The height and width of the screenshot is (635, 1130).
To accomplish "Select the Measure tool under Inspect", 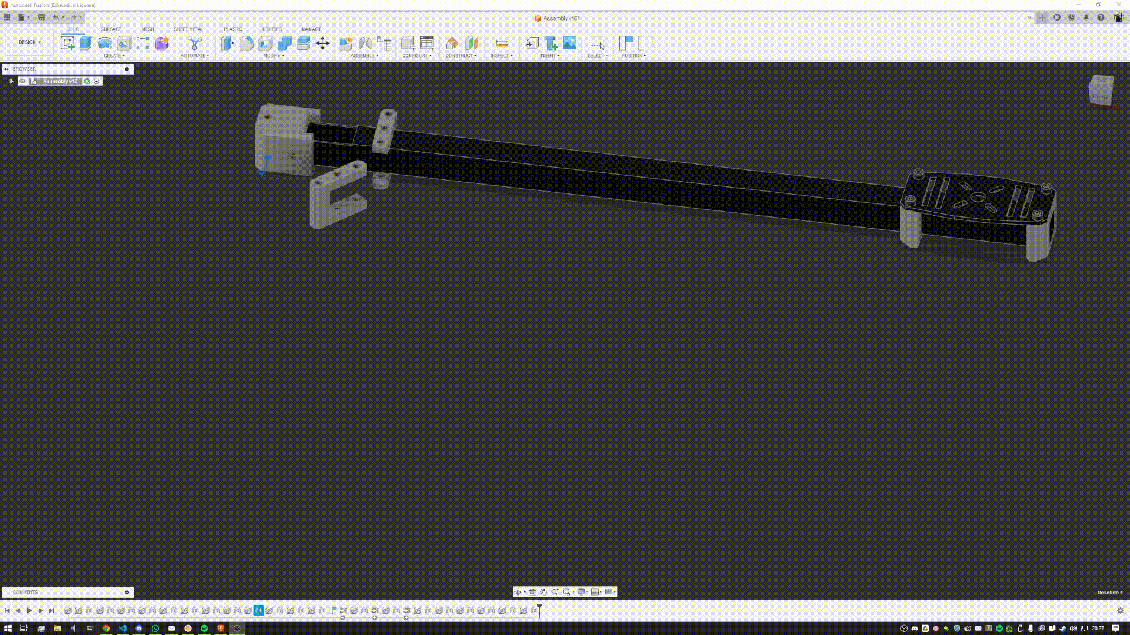I will pyautogui.click(x=502, y=43).
